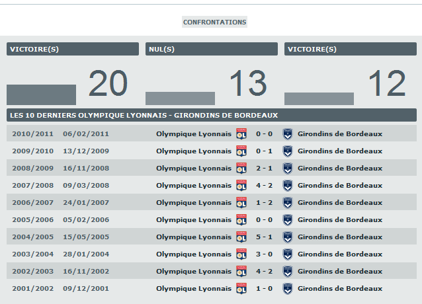Click the Olympique Lyonnais crest in the 2010/2011 row
The width and height of the screenshot is (422, 304).
(x=241, y=133)
